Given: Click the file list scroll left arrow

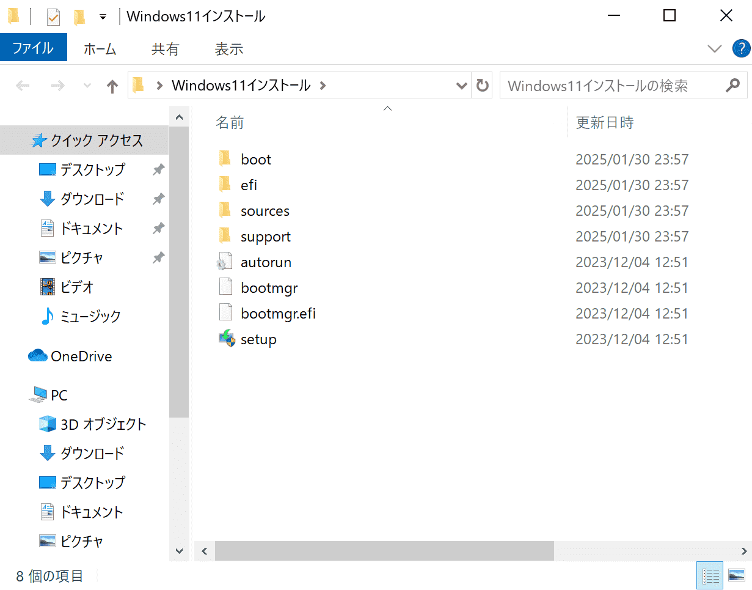Looking at the screenshot, I should (x=205, y=551).
